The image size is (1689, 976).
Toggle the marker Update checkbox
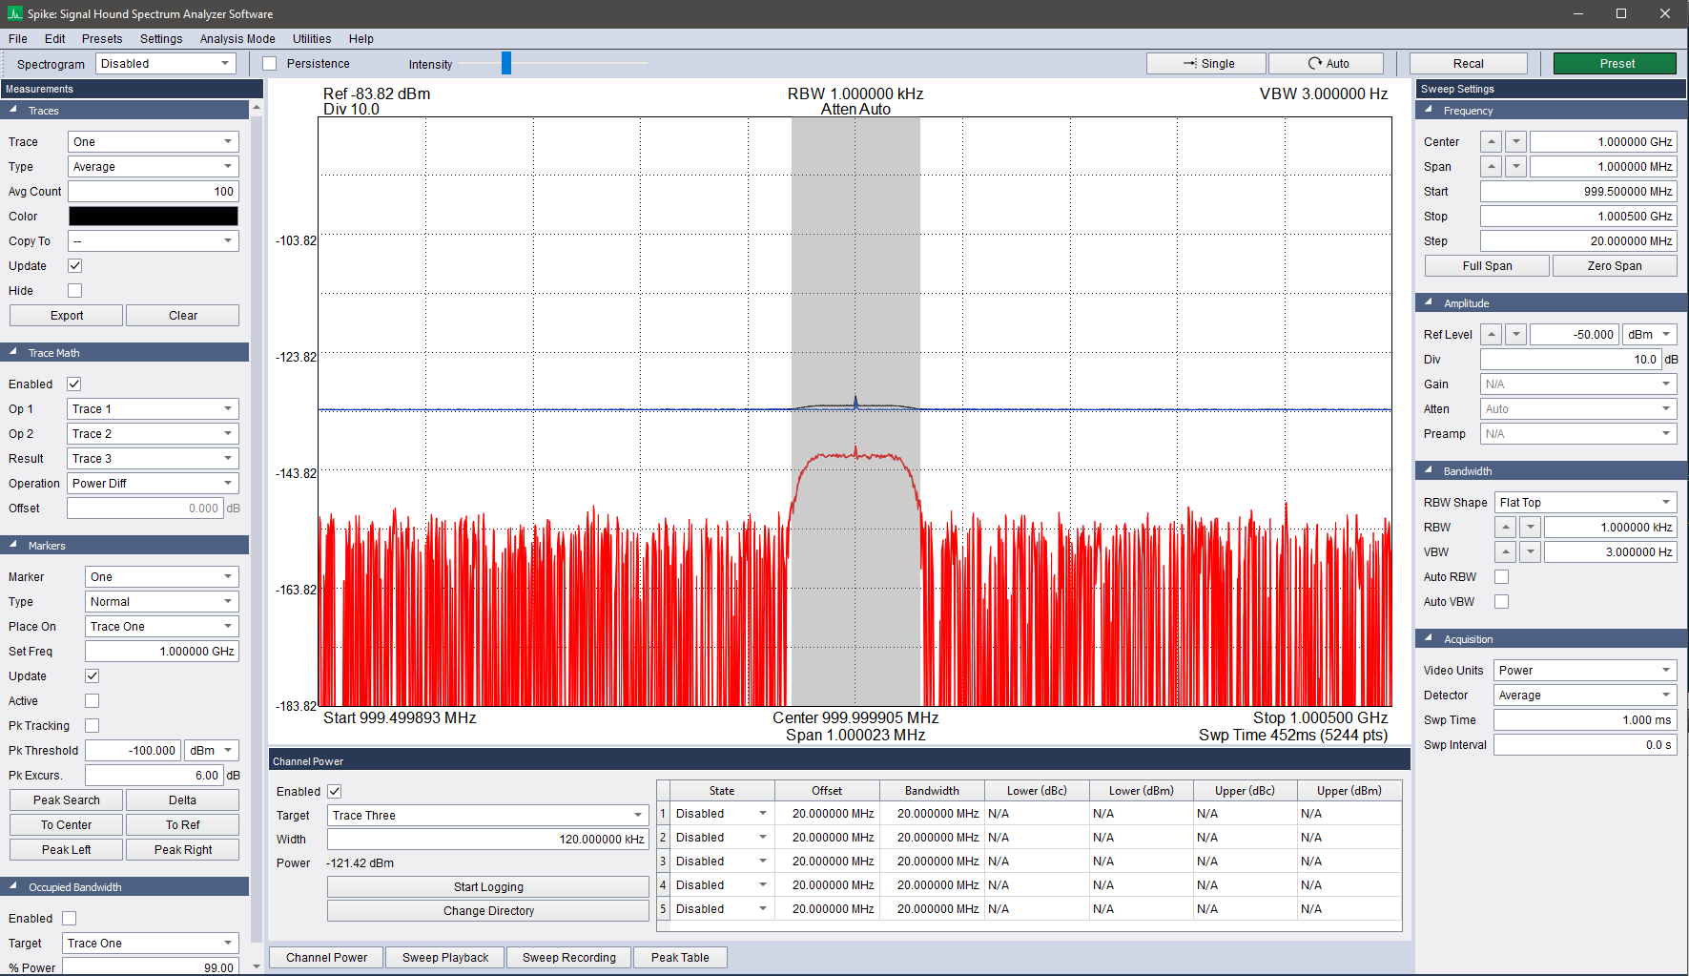(x=93, y=676)
